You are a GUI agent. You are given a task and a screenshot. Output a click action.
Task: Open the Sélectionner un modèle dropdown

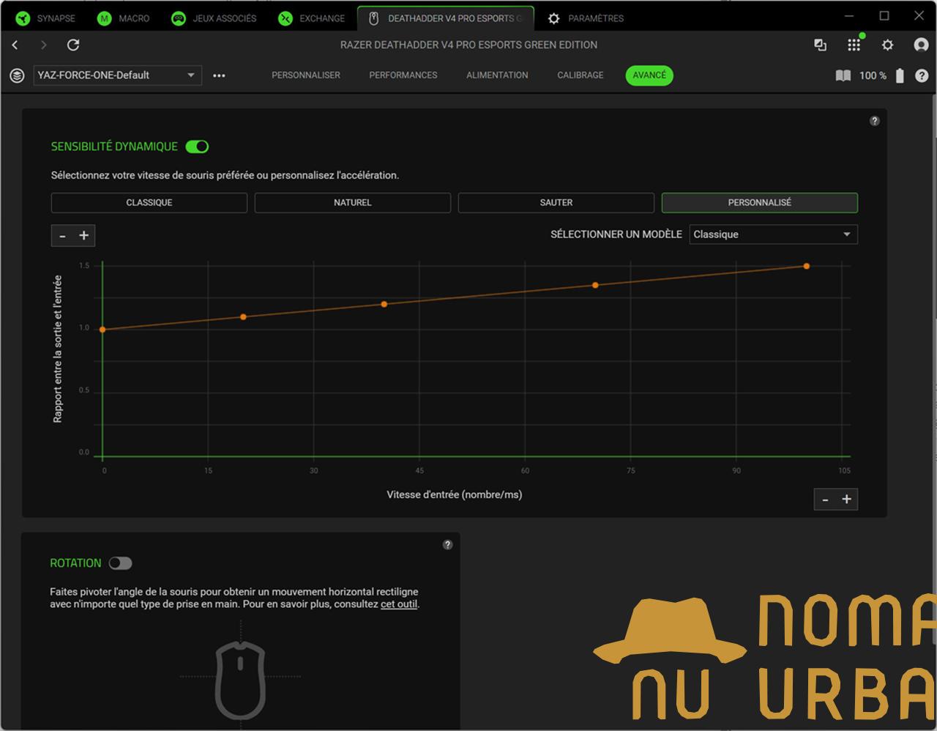(772, 234)
